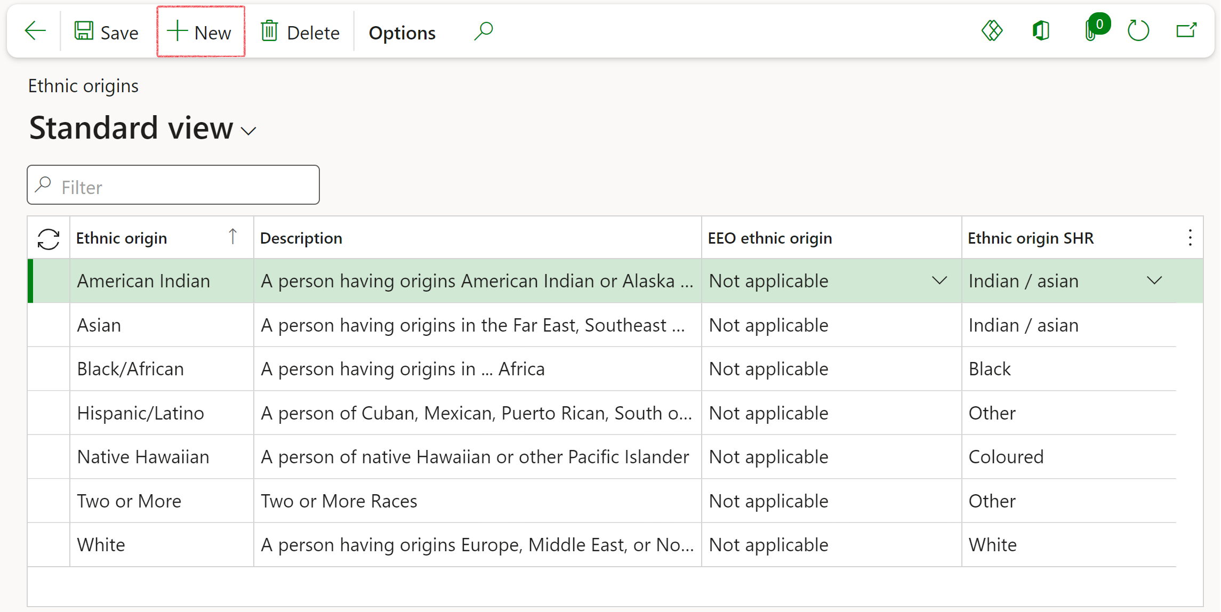1221x612 pixels.
Task: Click description for Asian row
Action: click(x=477, y=325)
